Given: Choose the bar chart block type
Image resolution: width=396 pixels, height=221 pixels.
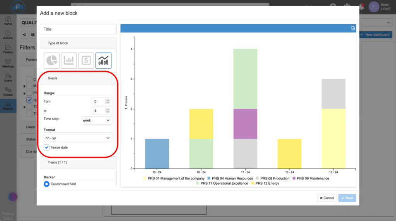Looking at the screenshot, I should 68,61.
